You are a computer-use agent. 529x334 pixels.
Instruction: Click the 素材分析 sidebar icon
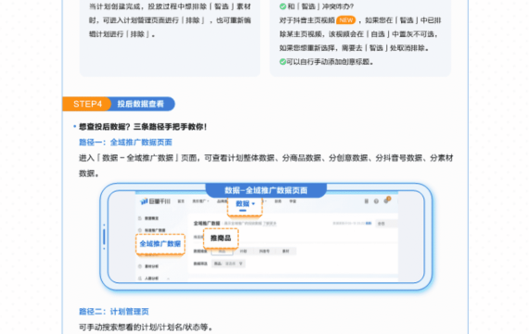pyautogui.click(x=140, y=266)
